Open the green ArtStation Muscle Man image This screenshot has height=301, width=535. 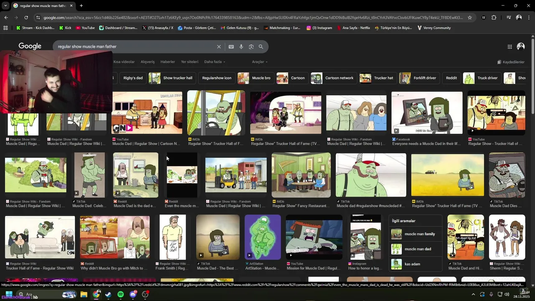262,237
